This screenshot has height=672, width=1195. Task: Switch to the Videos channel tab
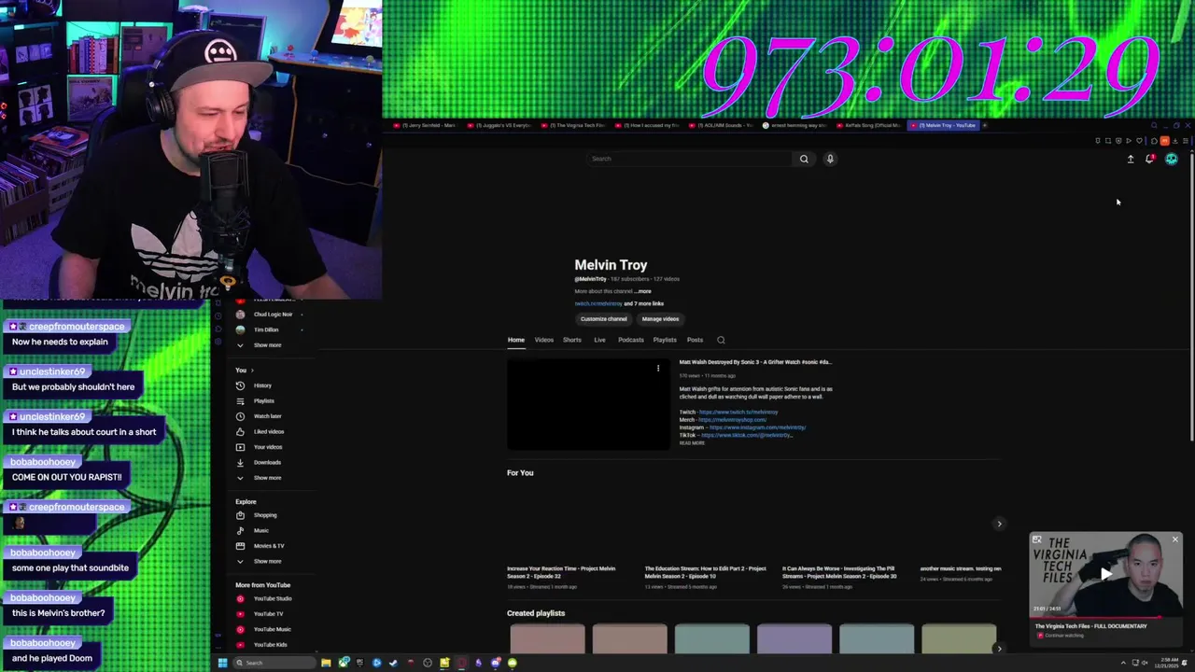coord(544,340)
